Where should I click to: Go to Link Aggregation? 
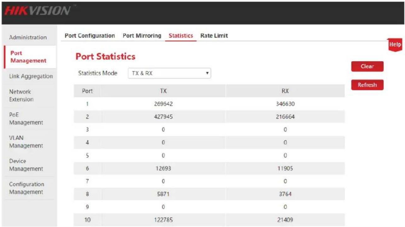click(x=31, y=76)
